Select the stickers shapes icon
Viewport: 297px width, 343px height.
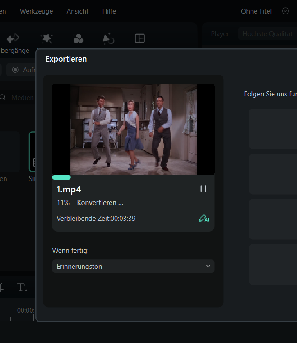click(x=108, y=38)
